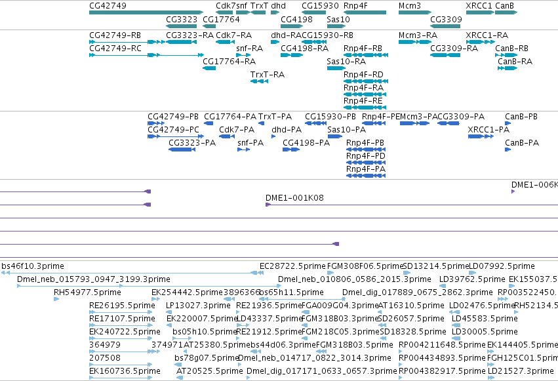
Task: Select the CG42749 gene bar
Action: (146, 13)
